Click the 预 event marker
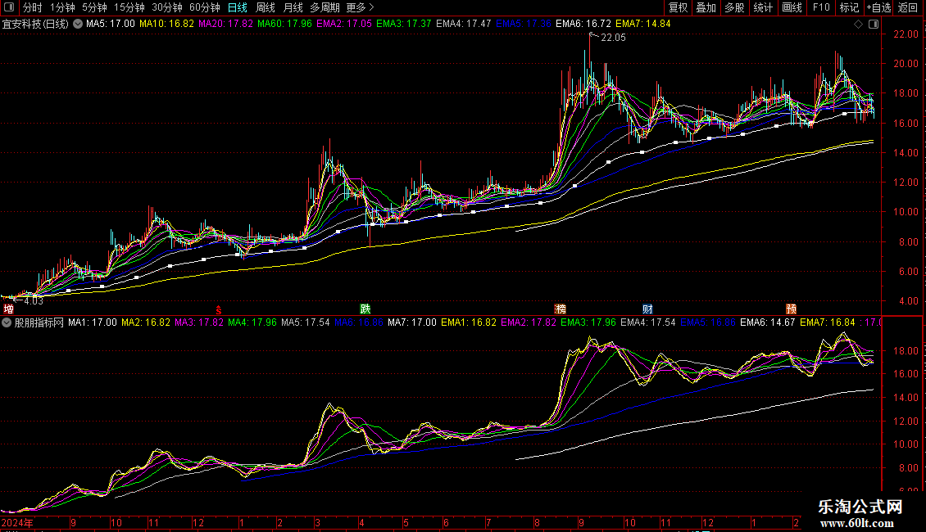 pyautogui.click(x=792, y=309)
